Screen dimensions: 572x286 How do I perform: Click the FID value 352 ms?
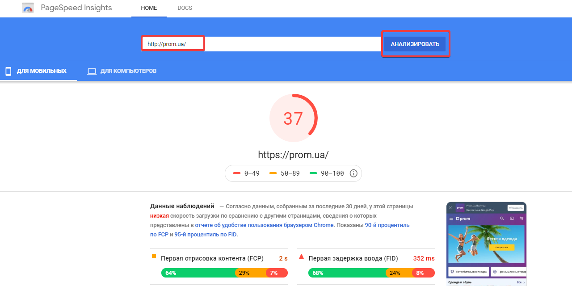(x=424, y=258)
